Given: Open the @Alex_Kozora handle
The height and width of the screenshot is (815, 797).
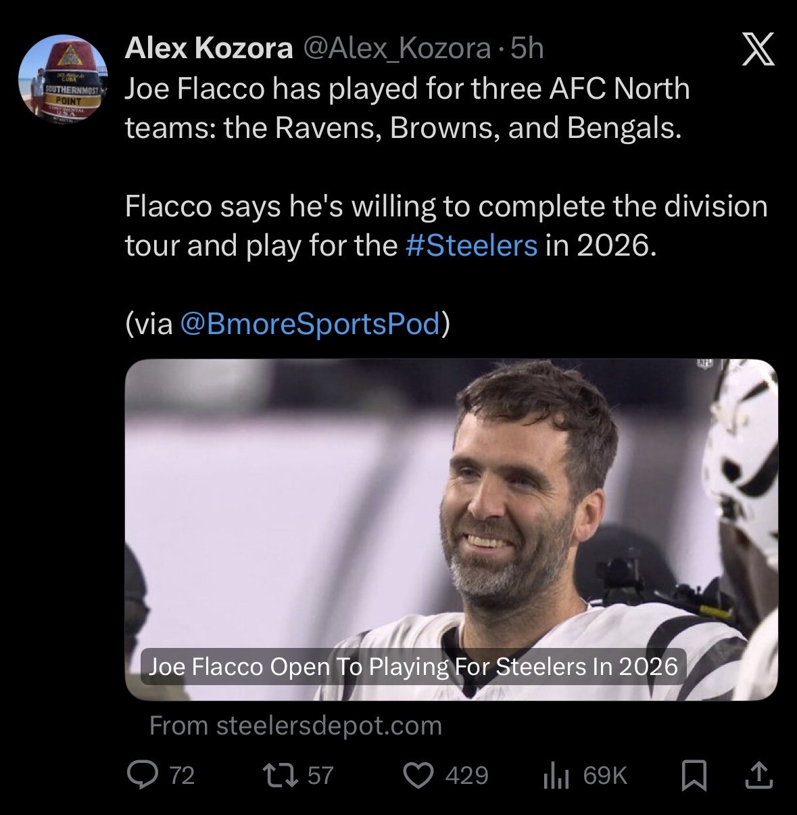Looking at the screenshot, I should coord(396,48).
